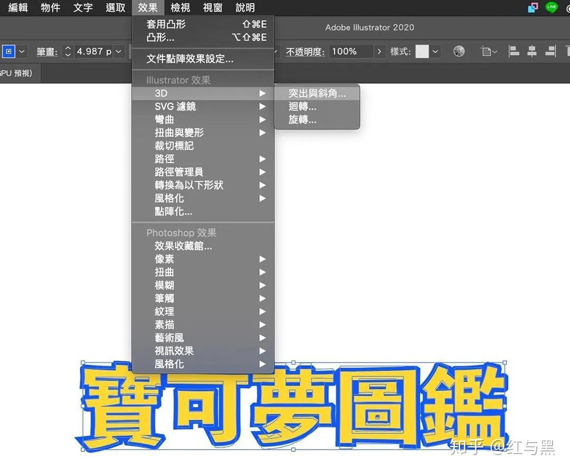Click the 效果 menu title
The image size is (570, 471).
(148, 7)
